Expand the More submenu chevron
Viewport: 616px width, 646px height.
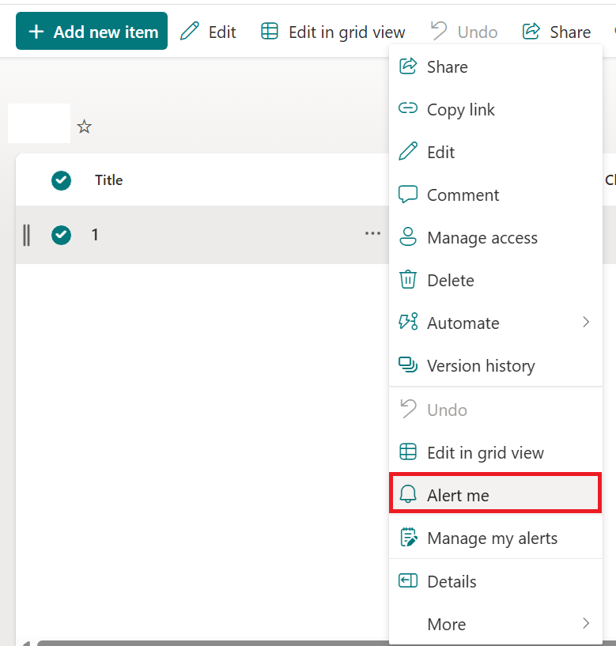click(586, 623)
